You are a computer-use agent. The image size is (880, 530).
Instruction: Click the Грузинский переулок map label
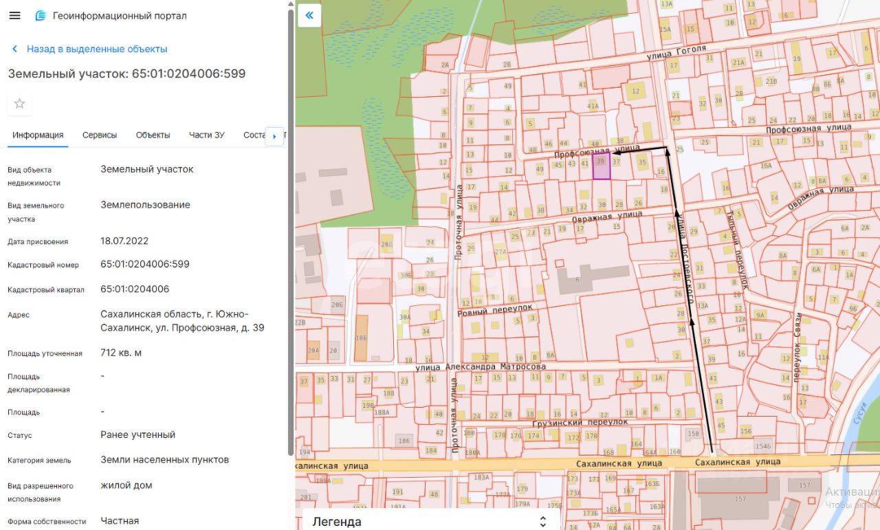[x=580, y=422]
